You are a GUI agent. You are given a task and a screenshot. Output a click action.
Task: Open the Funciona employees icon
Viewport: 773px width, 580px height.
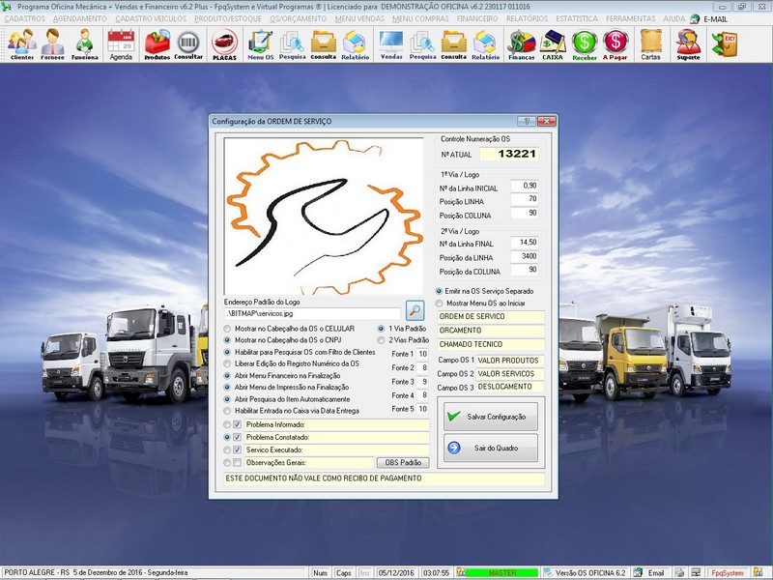[85, 44]
